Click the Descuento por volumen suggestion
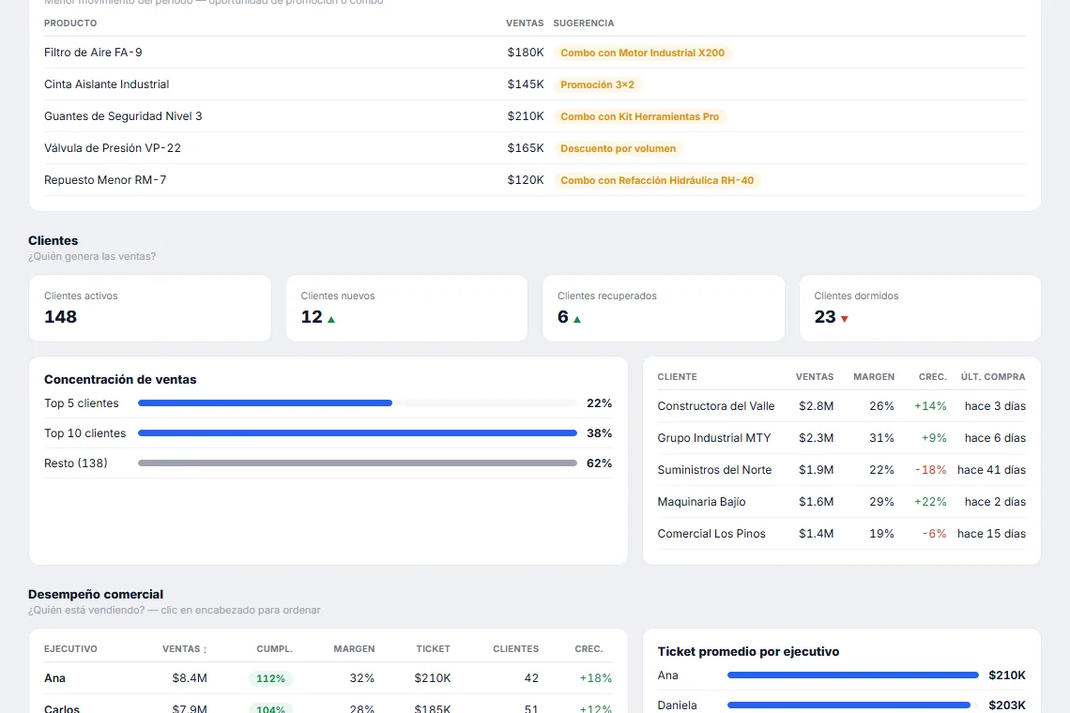The height and width of the screenshot is (713, 1070). (x=619, y=149)
